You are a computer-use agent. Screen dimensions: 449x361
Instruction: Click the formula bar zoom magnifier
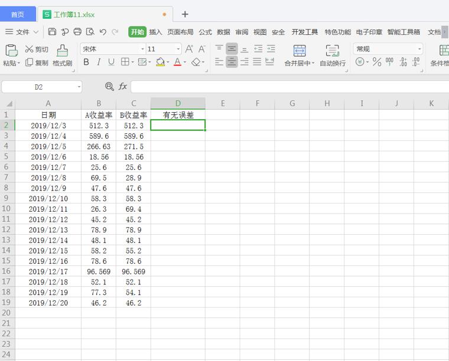(x=109, y=86)
